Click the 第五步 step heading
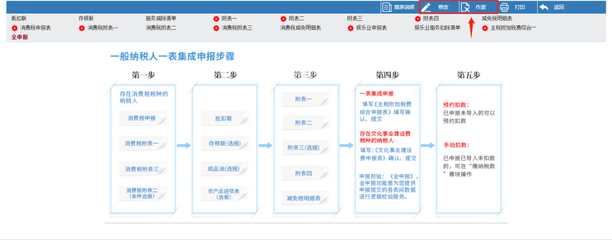Screen dimensions: 612x240 (469, 76)
